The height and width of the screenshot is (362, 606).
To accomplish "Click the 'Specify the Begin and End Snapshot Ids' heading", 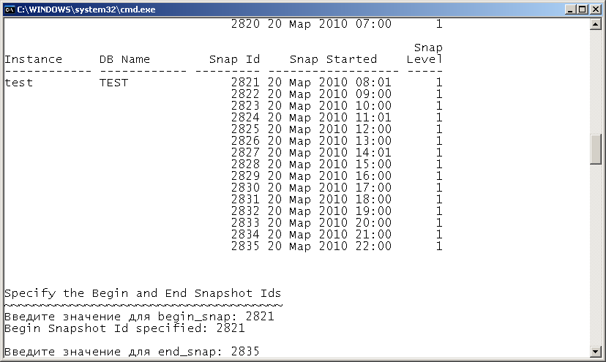I will pyautogui.click(x=143, y=293).
